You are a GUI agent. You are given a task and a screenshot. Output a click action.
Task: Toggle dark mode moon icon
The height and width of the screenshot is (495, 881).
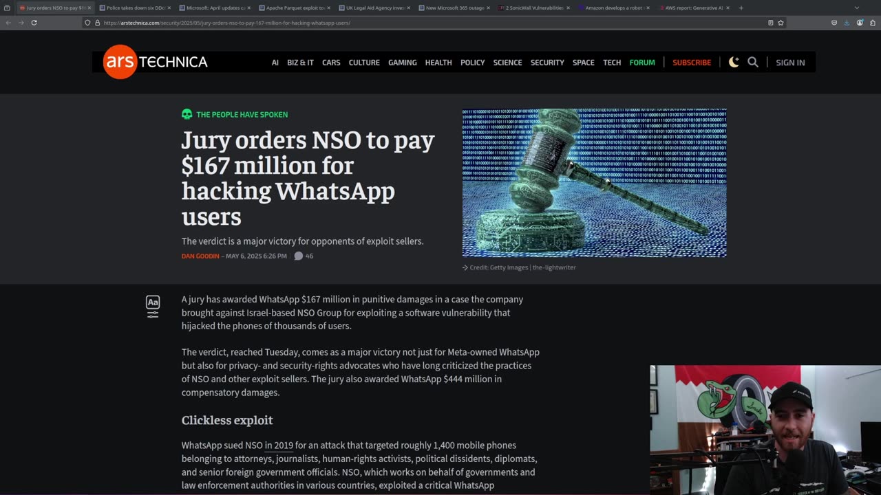tap(734, 62)
